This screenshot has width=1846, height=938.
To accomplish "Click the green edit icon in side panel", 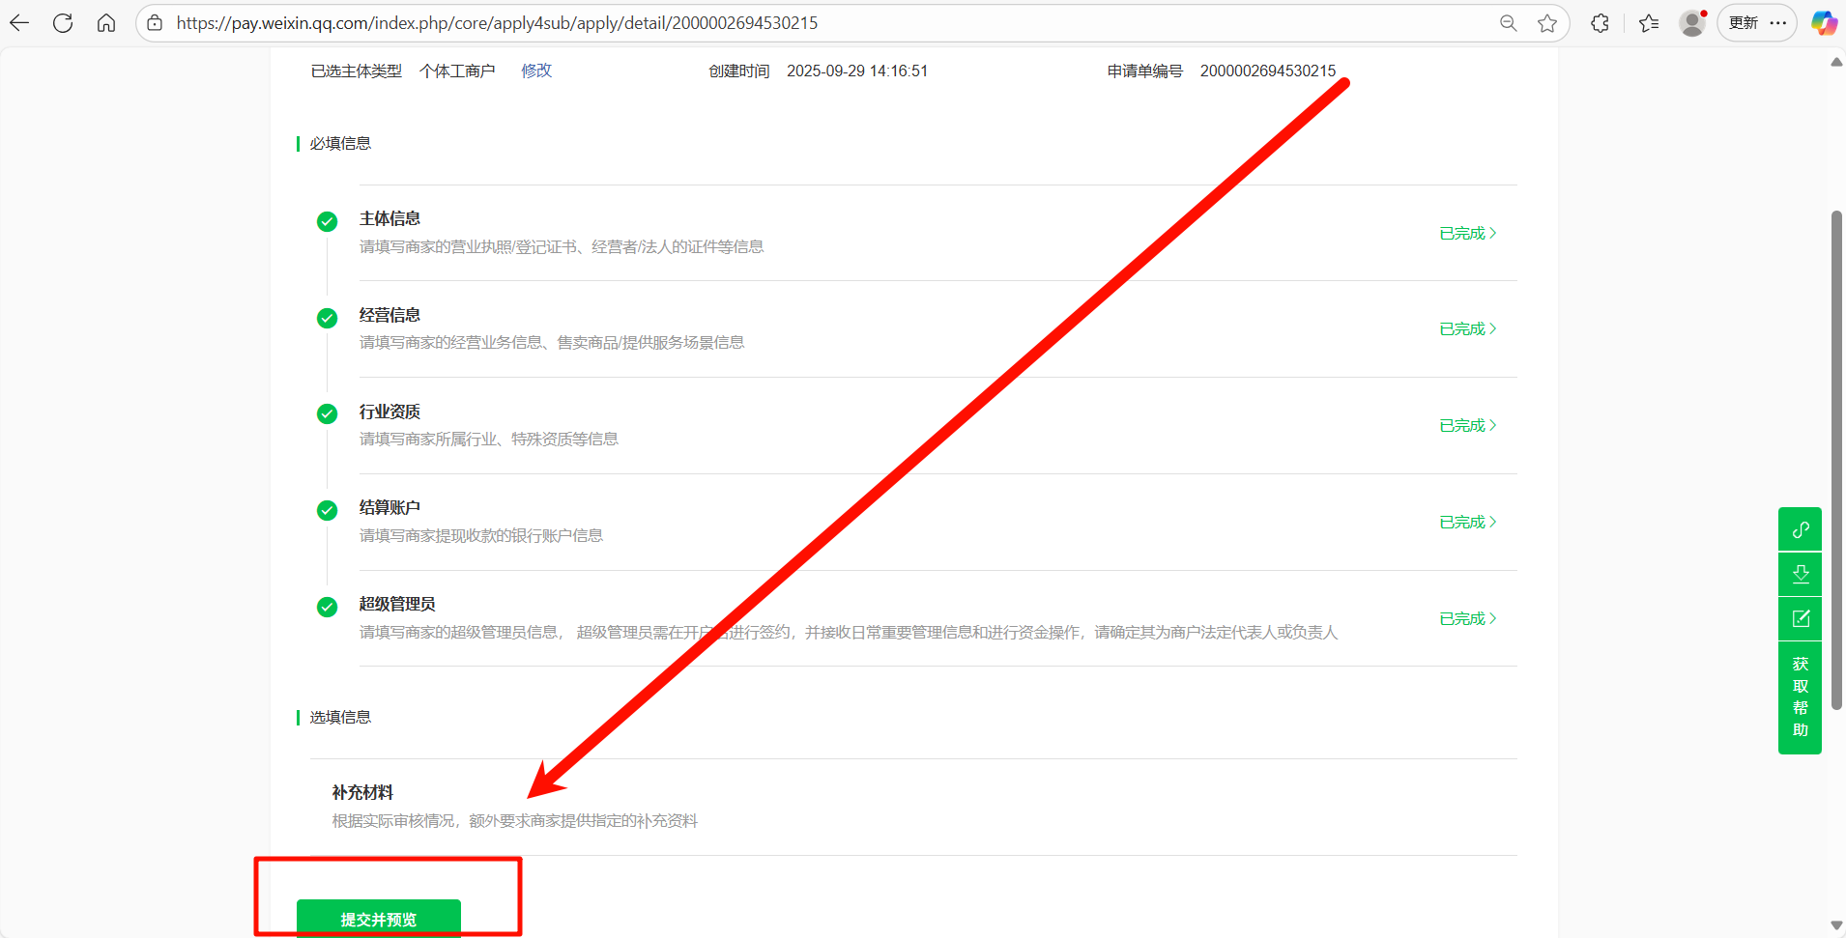I will click(1800, 618).
